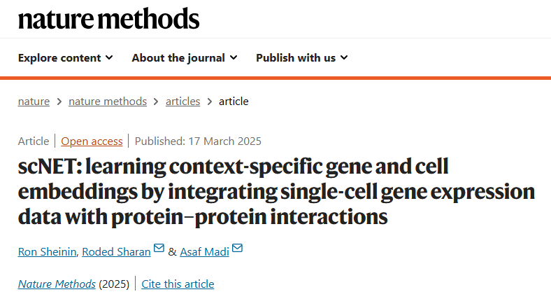Click the Article type label
The width and height of the screenshot is (551, 306).
(x=34, y=141)
